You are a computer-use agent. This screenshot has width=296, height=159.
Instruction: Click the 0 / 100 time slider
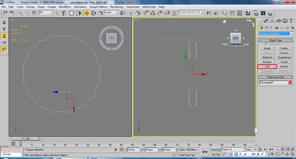(x=26, y=139)
